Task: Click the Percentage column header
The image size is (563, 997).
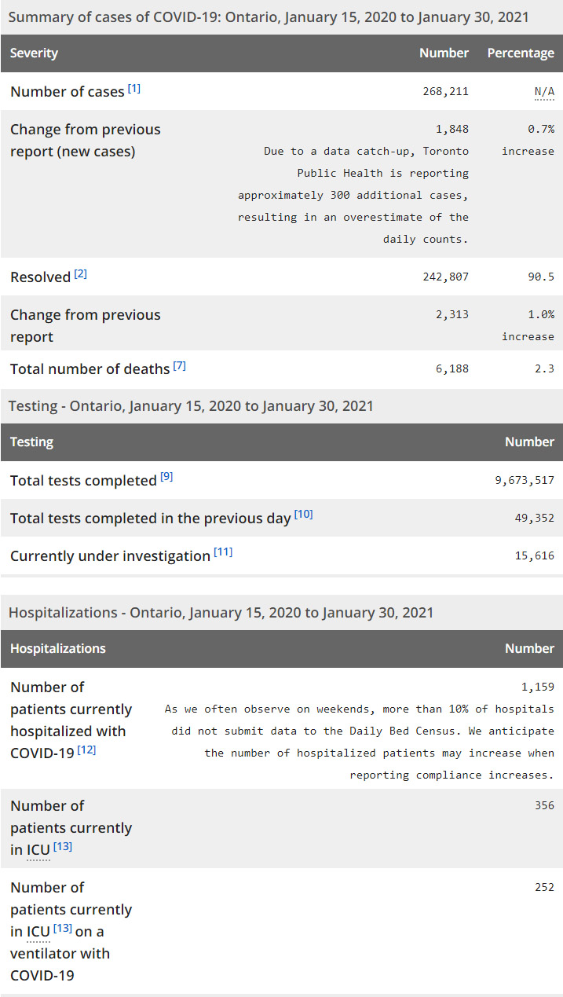Action: click(x=521, y=53)
